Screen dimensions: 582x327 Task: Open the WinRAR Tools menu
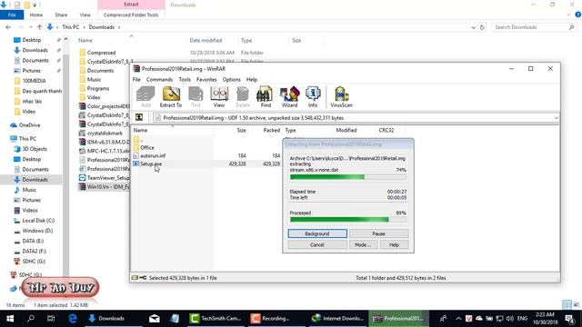185,79
